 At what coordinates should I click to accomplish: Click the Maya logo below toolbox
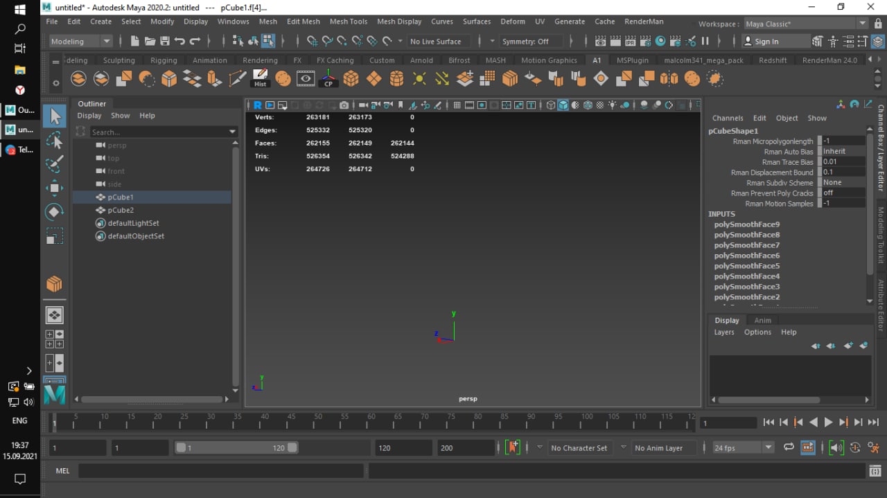55,395
